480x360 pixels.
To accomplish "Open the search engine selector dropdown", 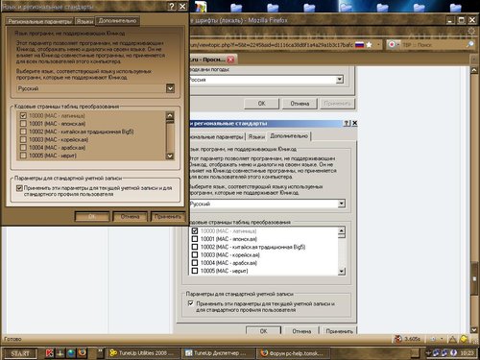I will [x=394, y=45].
